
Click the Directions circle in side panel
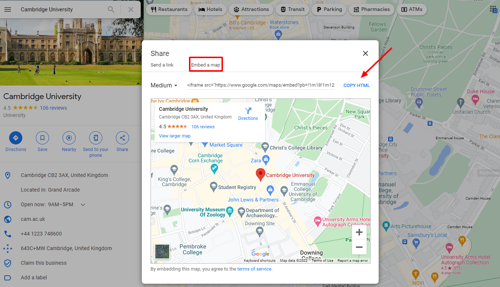pyautogui.click(x=16, y=138)
